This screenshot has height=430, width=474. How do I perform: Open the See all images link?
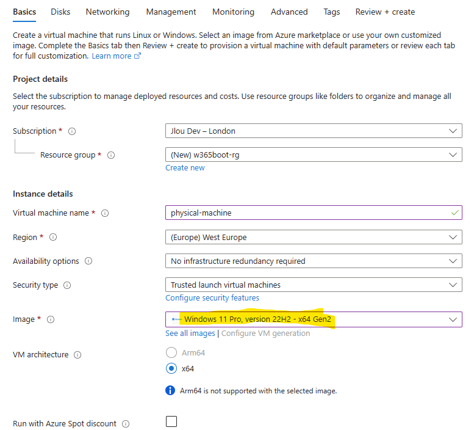pos(190,333)
